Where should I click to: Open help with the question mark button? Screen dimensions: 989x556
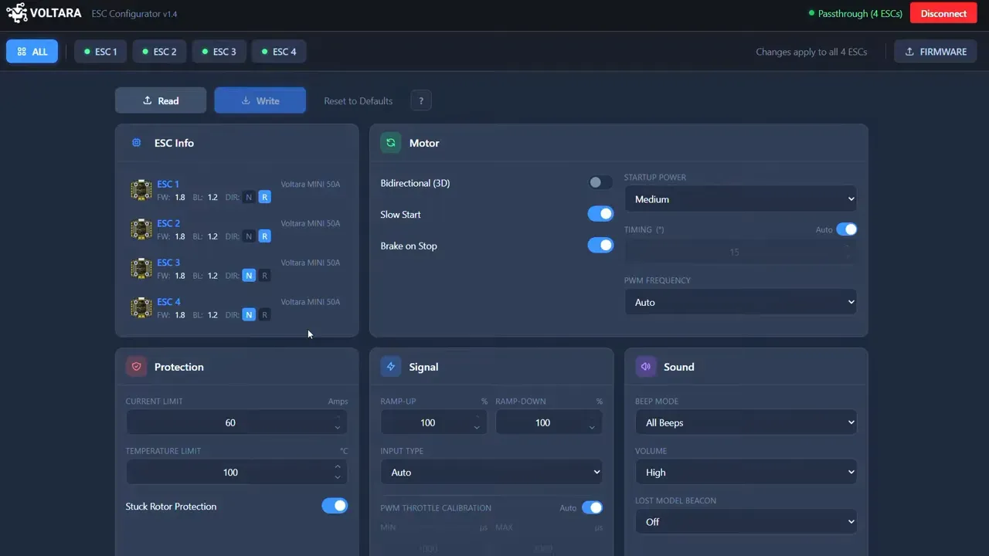[421, 100]
